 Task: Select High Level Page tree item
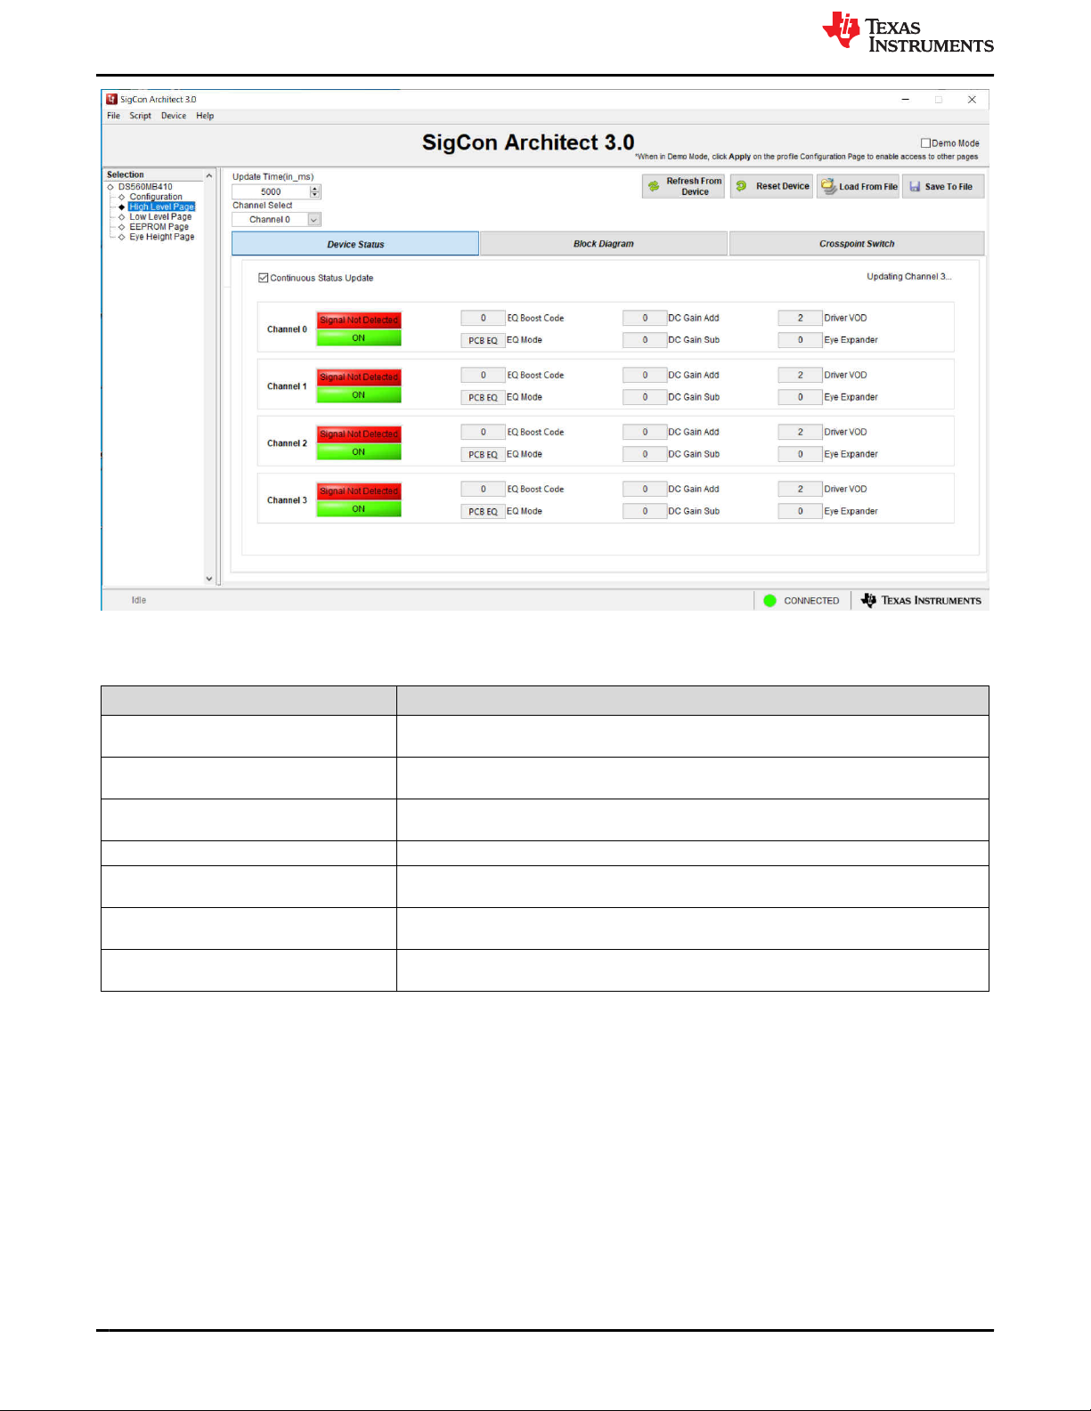(161, 207)
